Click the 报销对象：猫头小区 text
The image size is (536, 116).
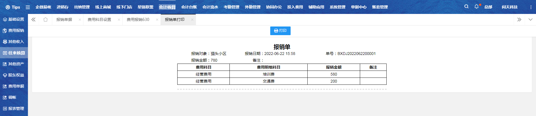click(209, 54)
